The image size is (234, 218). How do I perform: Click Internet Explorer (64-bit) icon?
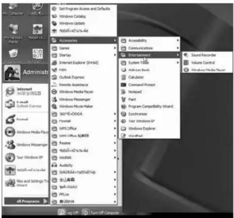(x=54, y=63)
